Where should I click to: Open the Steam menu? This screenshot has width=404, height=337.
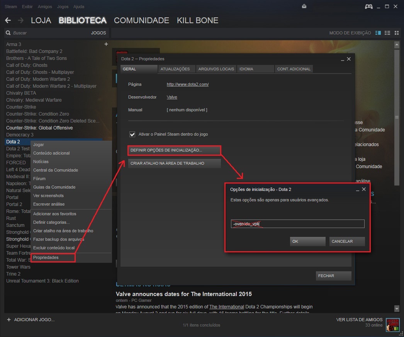[11, 7]
